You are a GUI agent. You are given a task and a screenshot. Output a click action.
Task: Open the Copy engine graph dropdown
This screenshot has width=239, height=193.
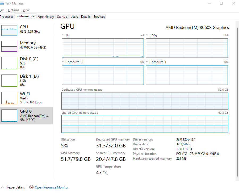tap(147, 35)
